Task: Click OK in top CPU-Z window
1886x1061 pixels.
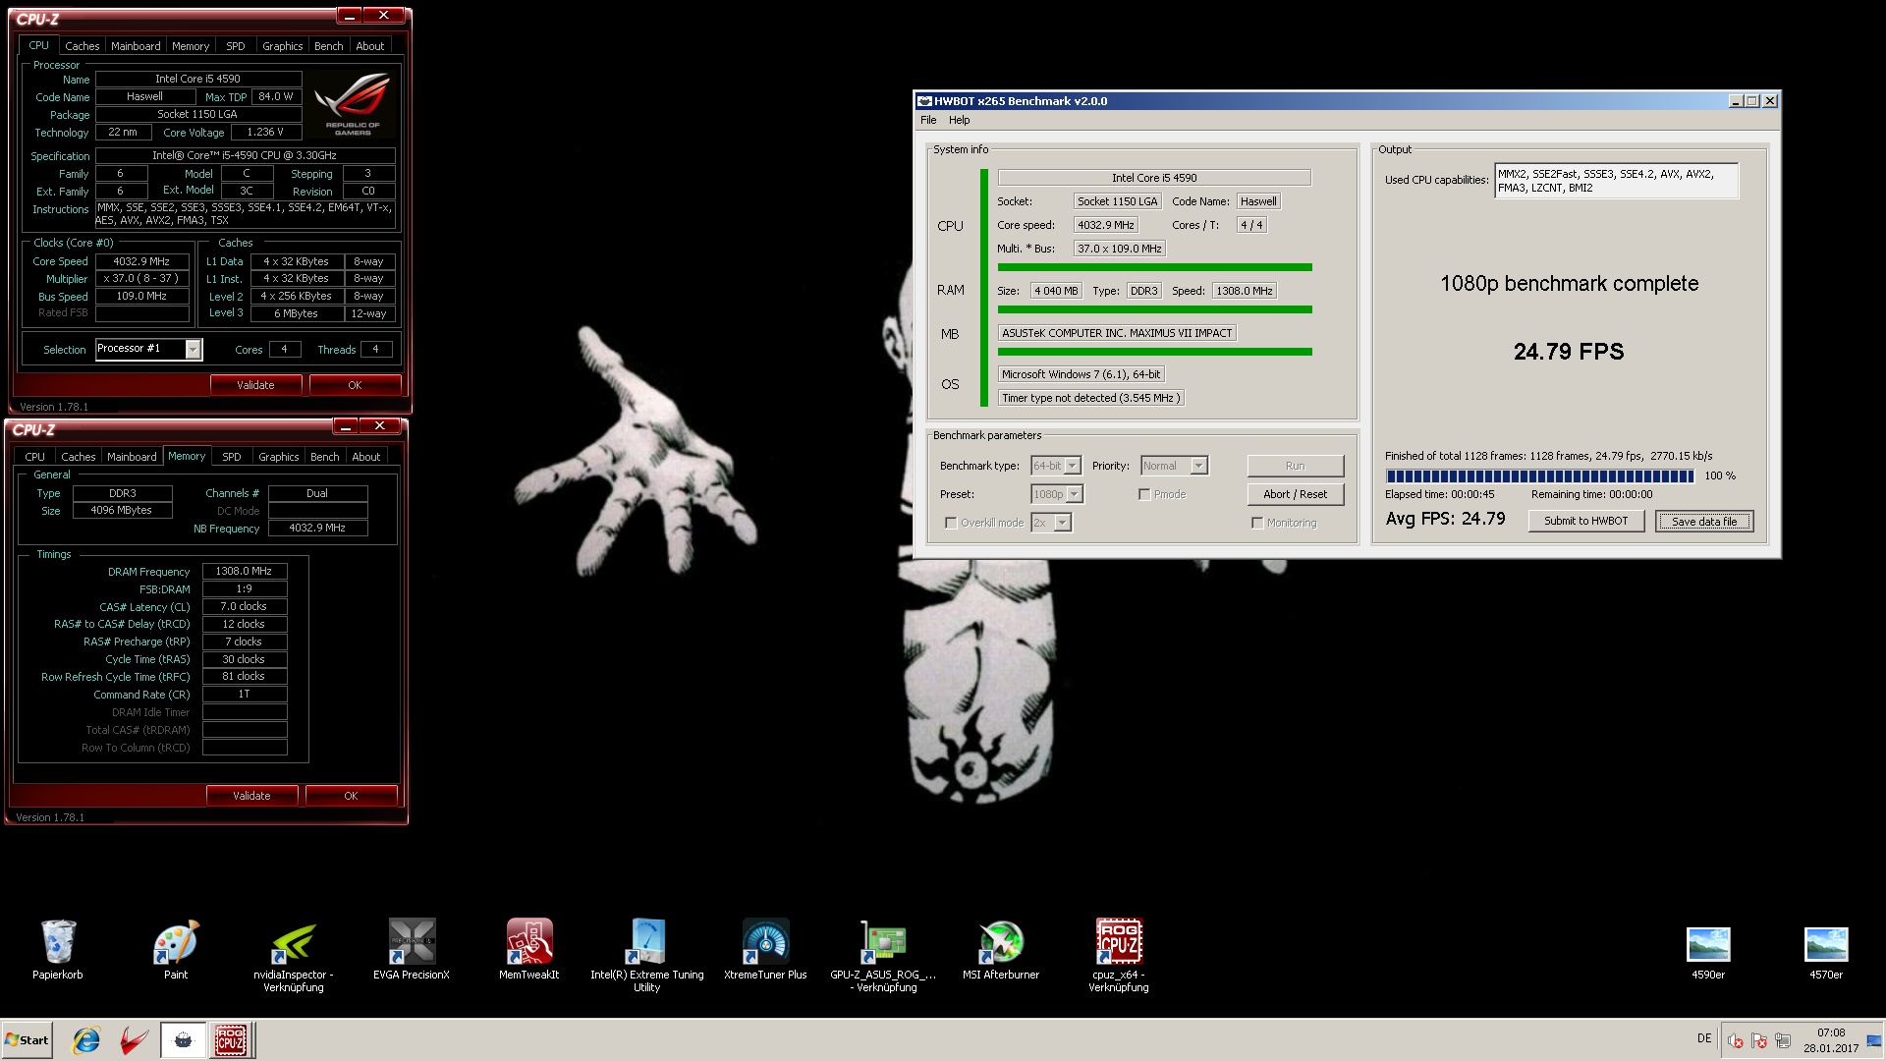Action: (x=355, y=385)
